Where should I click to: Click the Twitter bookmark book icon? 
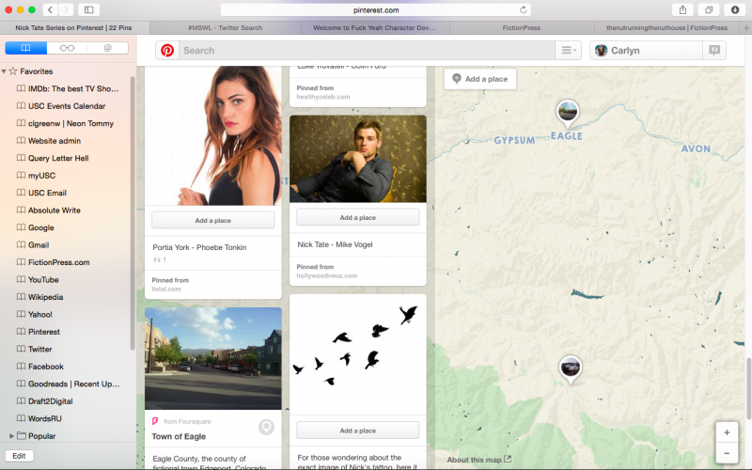21,349
